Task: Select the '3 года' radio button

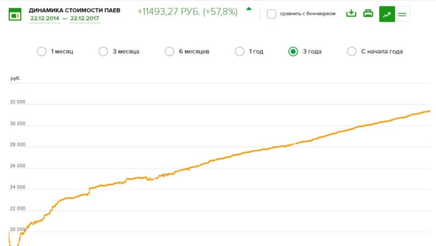Action: click(293, 52)
